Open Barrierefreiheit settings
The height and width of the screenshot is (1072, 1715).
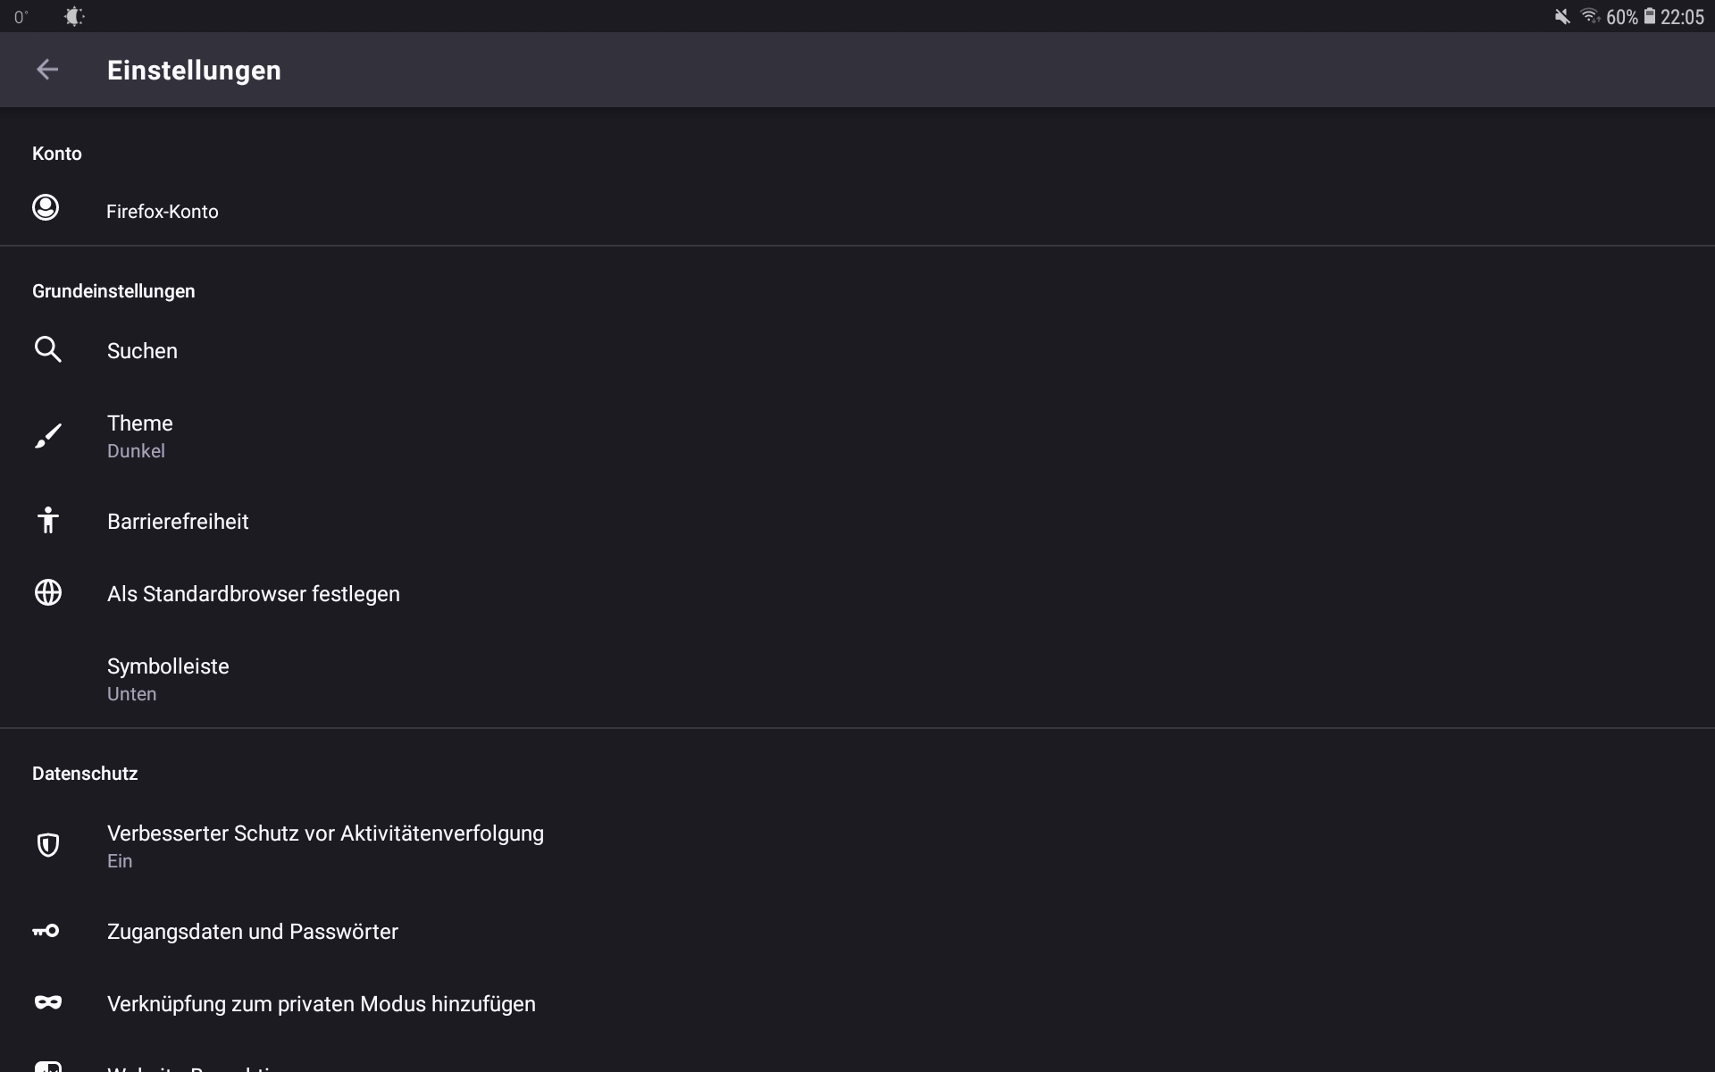coord(178,522)
